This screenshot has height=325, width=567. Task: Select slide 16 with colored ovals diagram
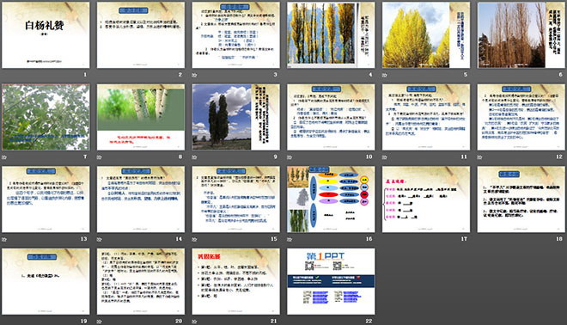pos(331,199)
